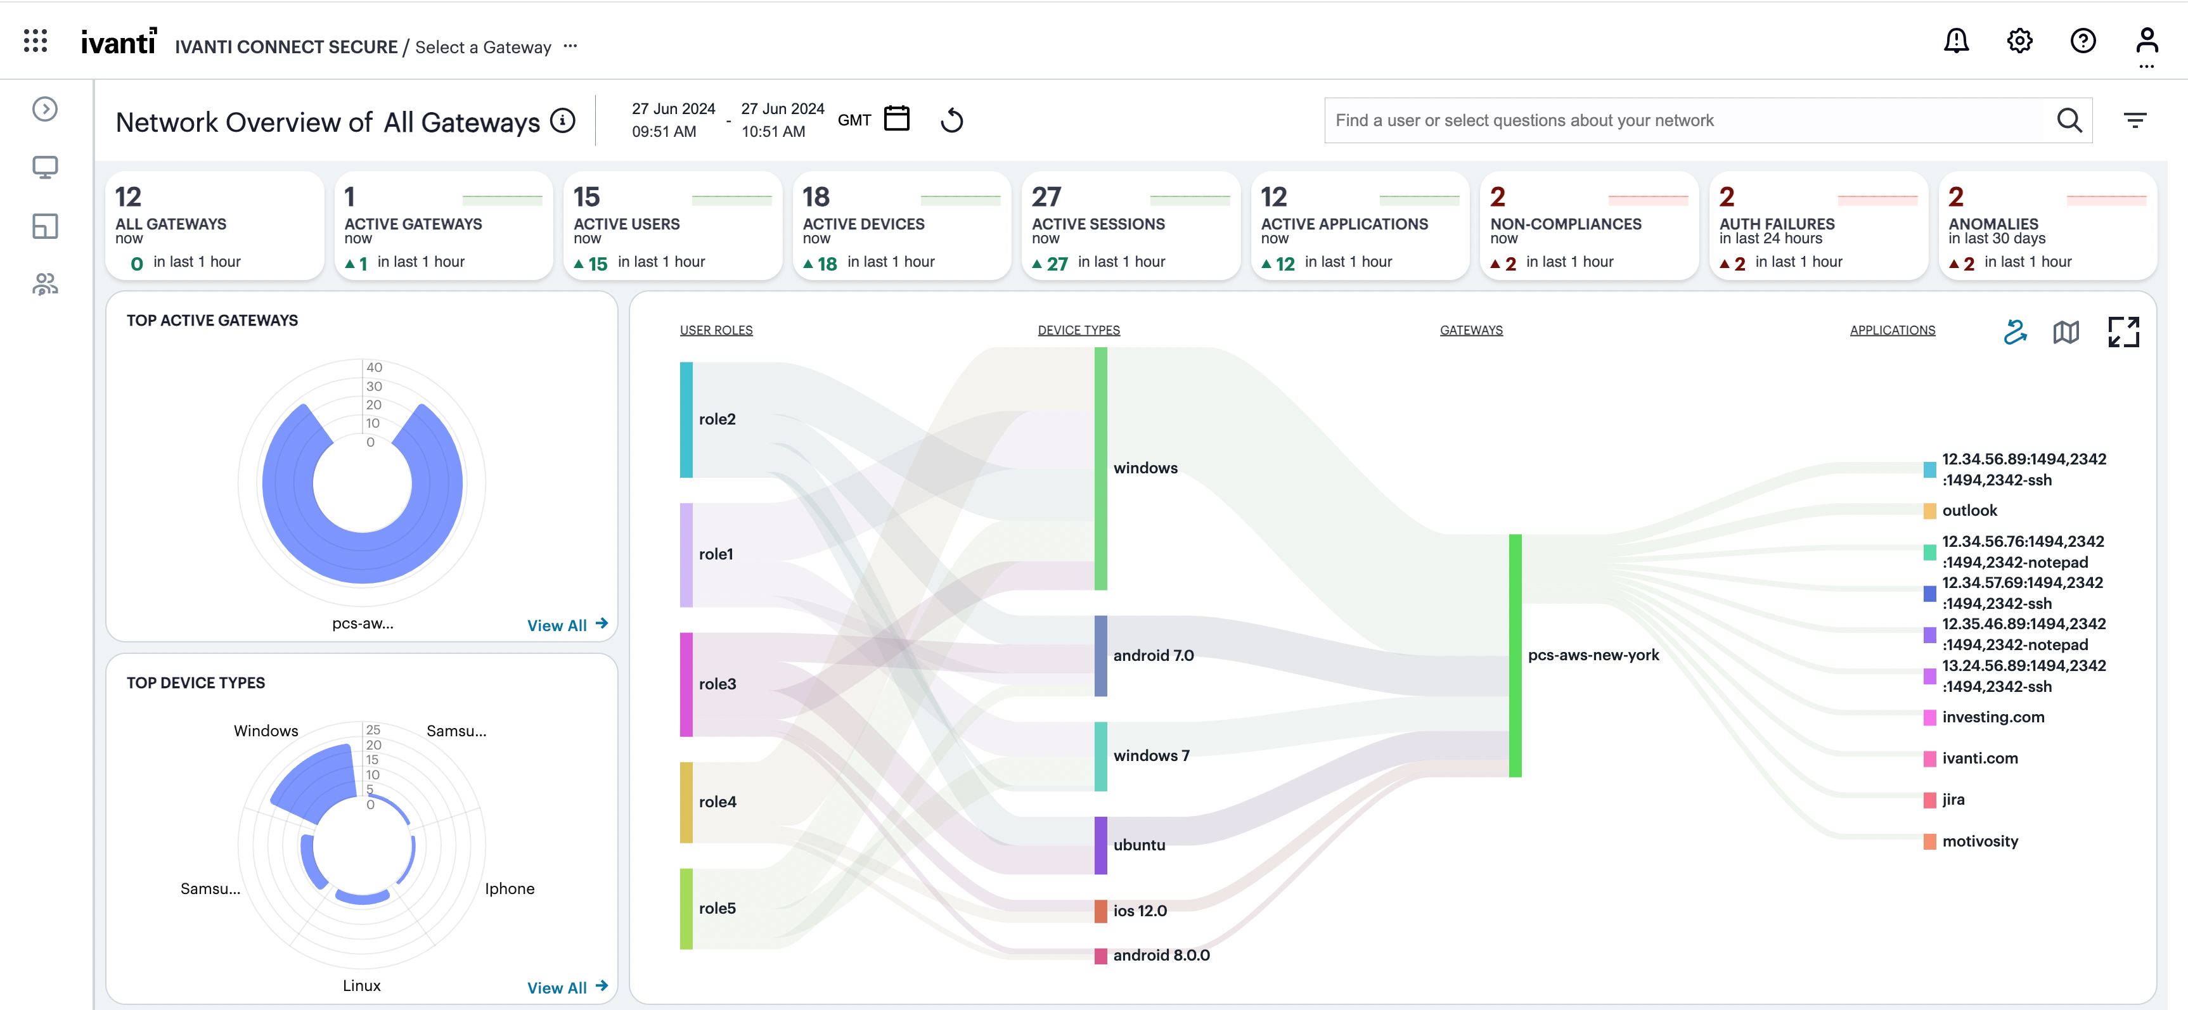Expand the left navigation sidebar chevron
This screenshot has height=1010, width=2188.
[44, 109]
